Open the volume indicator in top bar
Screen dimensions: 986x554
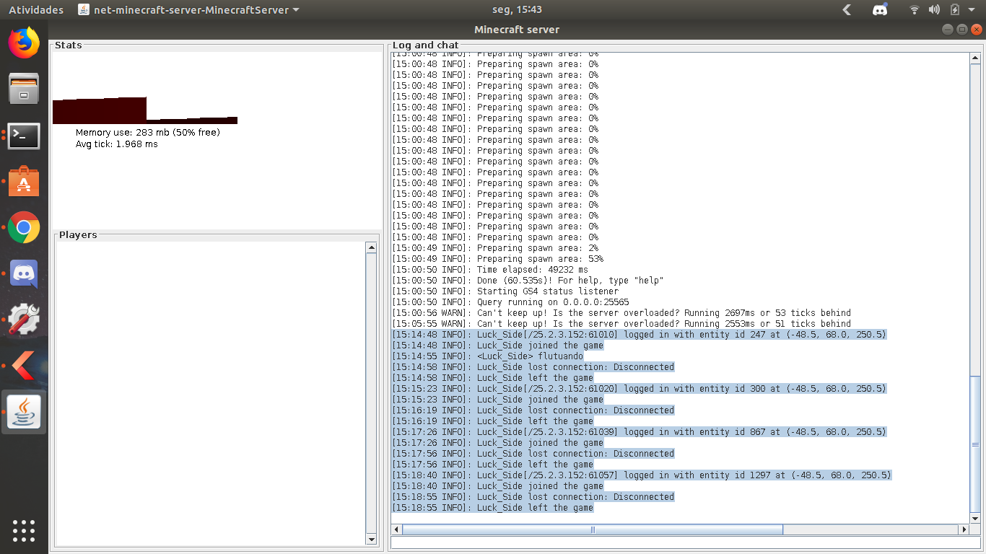(934, 10)
